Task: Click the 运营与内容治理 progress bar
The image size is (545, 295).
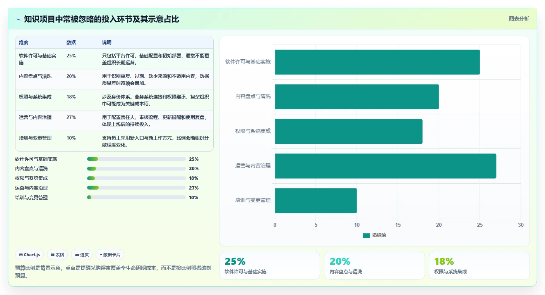Action: click(x=137, y=188)
